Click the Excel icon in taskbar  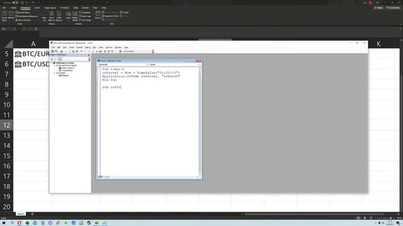point(27,223)
